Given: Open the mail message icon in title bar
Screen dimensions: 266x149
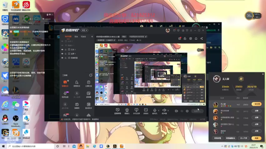Looking at the screenshot, I should pyautogui.click(x=174, y=30).
